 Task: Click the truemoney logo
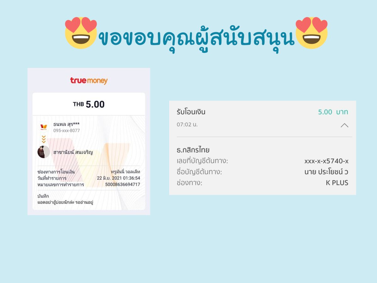click(x=89, y=81)
